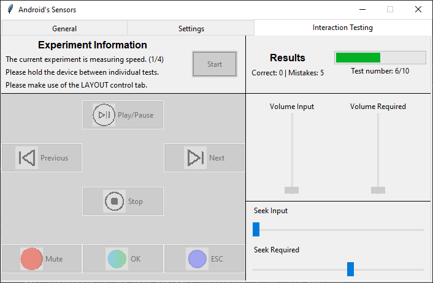The image size is (433, 283).
Task: Click the gray ESC circle icon
Action: point(197,259)
